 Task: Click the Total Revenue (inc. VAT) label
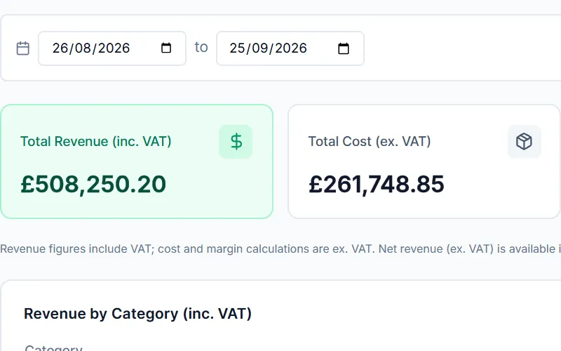96,142
